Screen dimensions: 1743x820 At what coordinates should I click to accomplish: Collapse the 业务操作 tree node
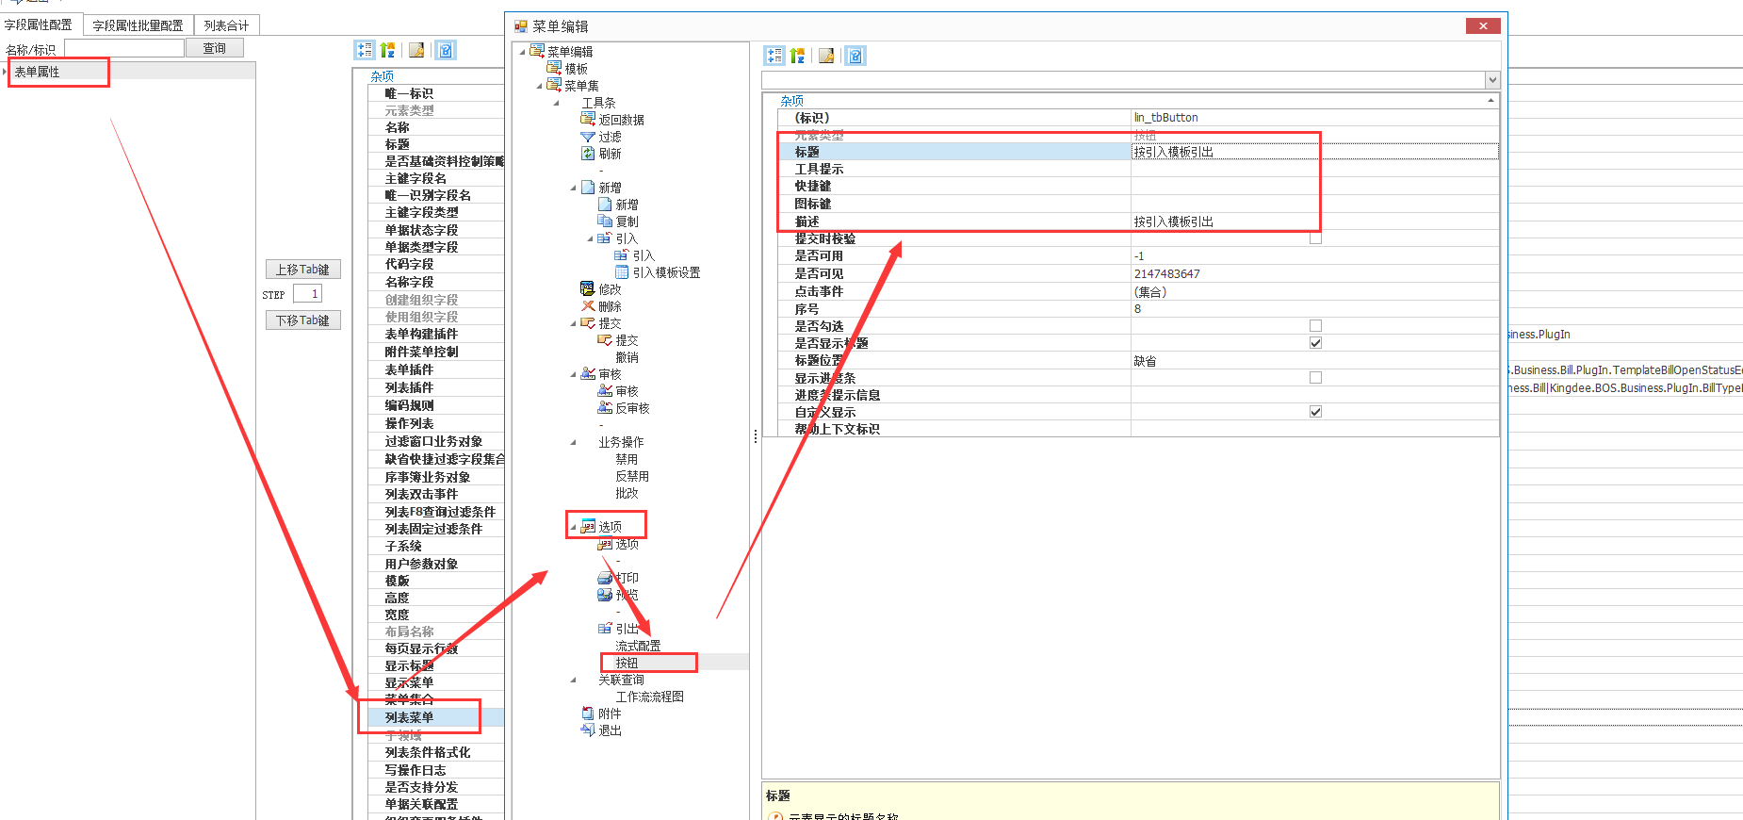point(573,442)
